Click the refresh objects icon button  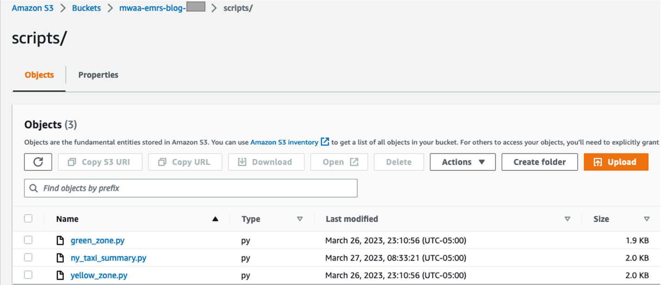38,162
